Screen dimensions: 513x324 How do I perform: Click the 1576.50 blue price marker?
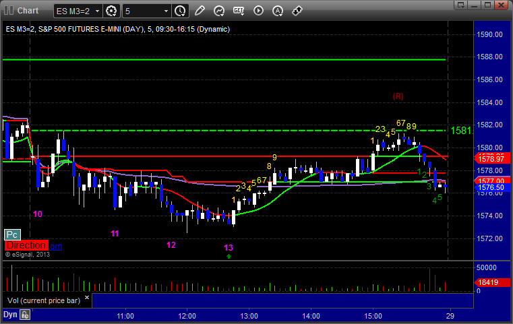click(x=491, y=187)
